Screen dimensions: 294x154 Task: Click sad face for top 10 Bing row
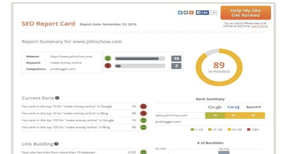pyautogui.click(x=144, y=113)
